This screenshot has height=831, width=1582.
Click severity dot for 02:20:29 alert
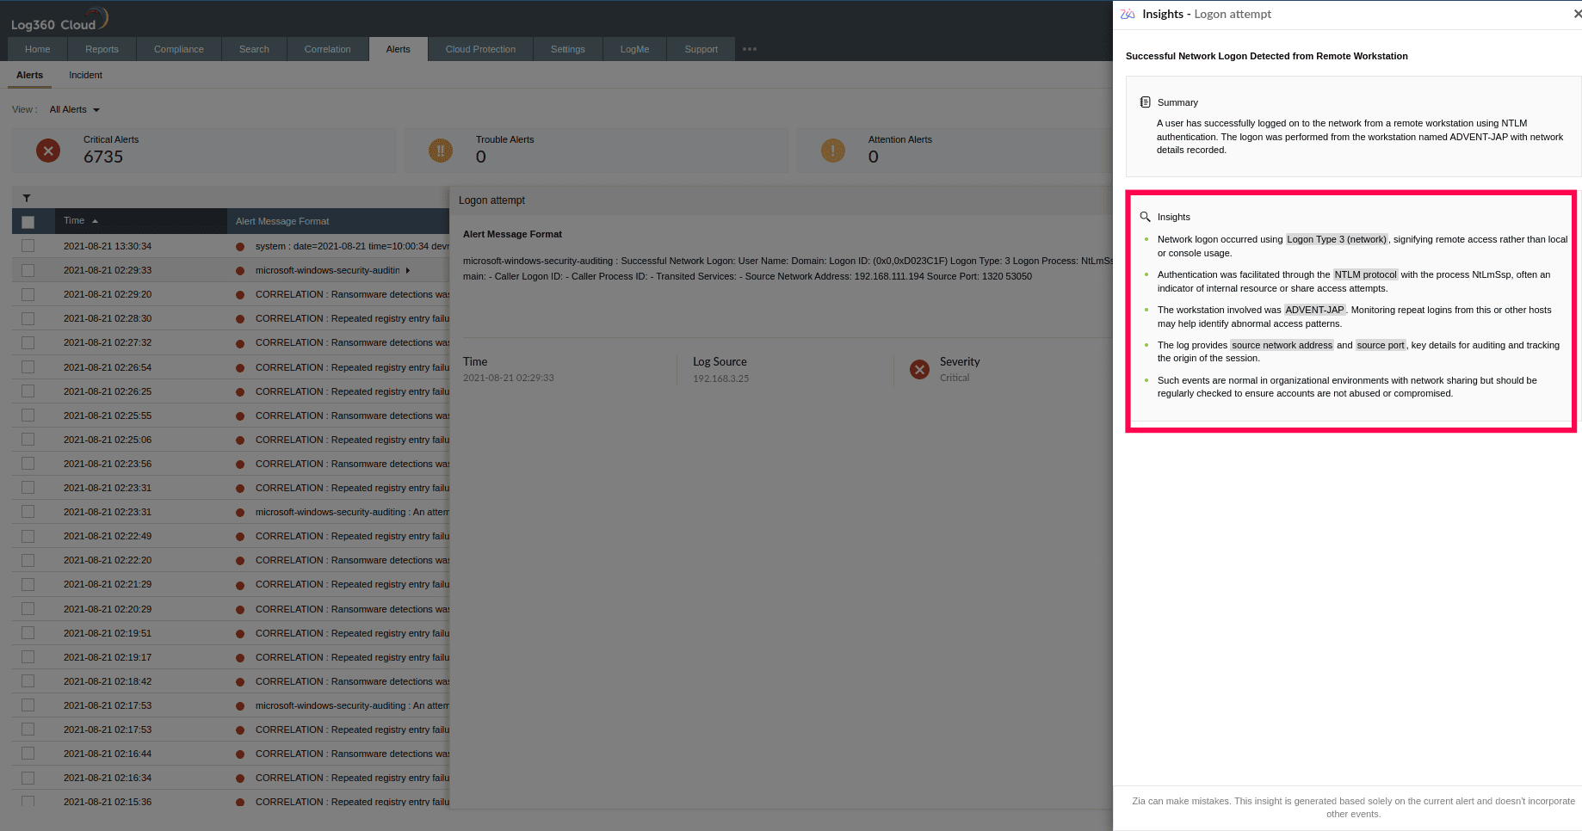[240, 610]
